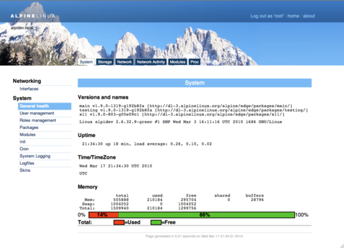Click the Networking sidebar heading

27,81
